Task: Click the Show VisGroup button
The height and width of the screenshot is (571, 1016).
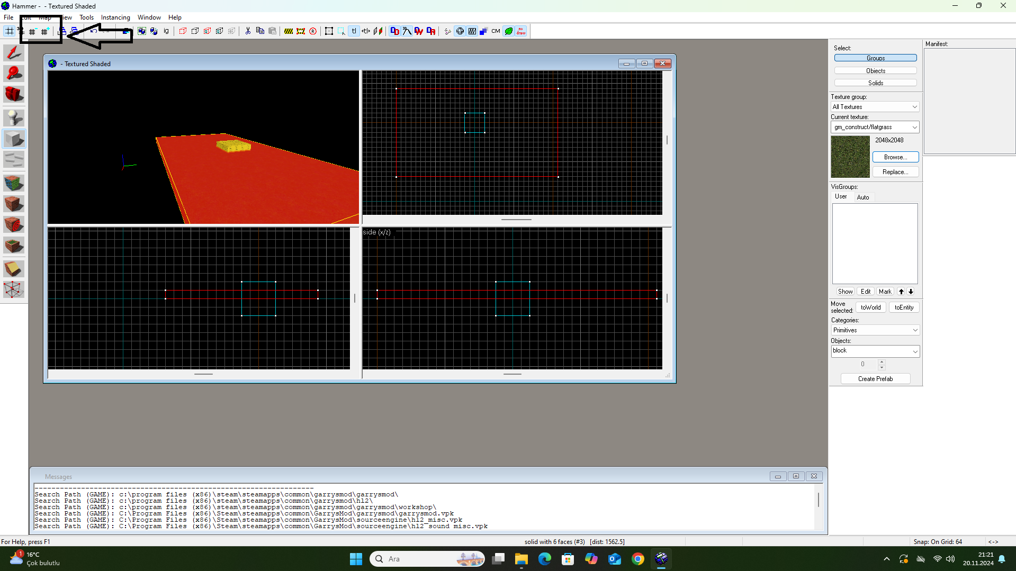Action: [845, 292]
